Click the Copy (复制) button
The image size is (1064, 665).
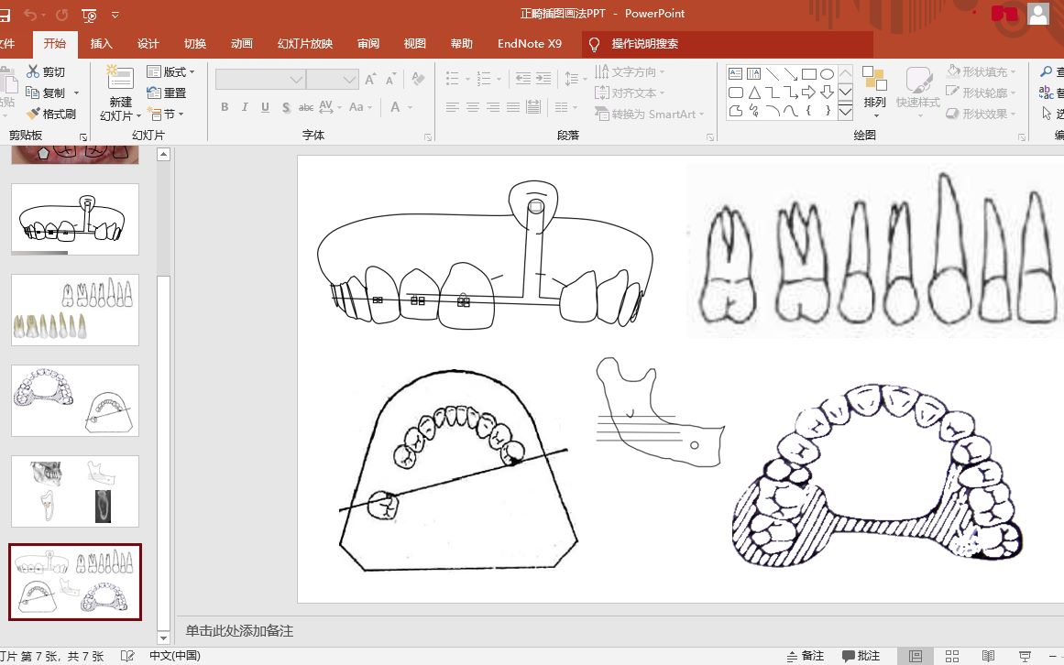[x=51, y=93]
